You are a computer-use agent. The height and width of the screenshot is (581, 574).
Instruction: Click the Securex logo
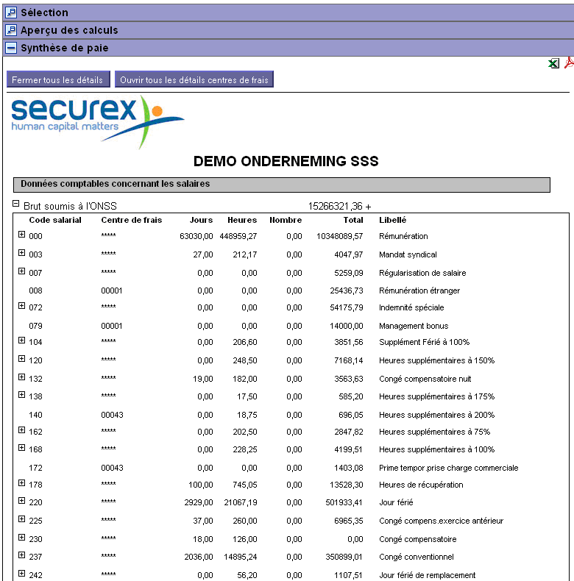point(98,122)
